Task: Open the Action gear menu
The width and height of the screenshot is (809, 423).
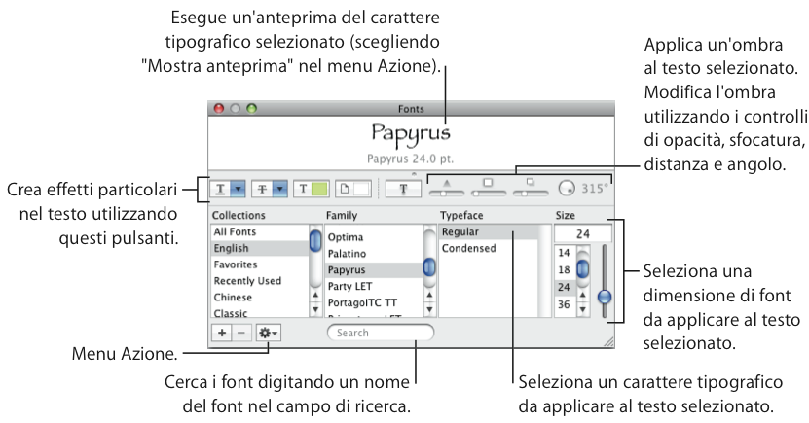Action: point(267,333)
